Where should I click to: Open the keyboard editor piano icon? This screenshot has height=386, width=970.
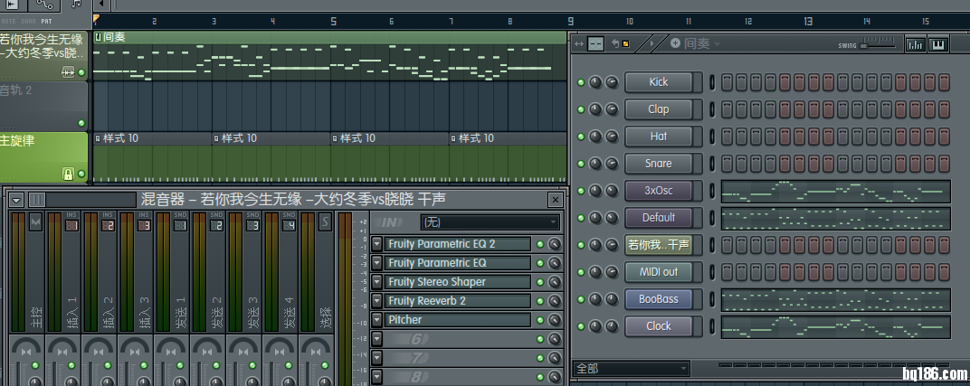click(939, 43)
